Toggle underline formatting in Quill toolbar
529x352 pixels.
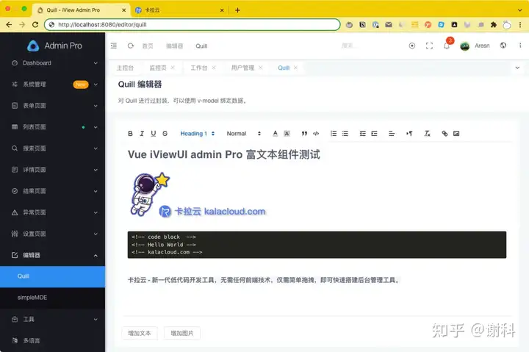point(153,133)
